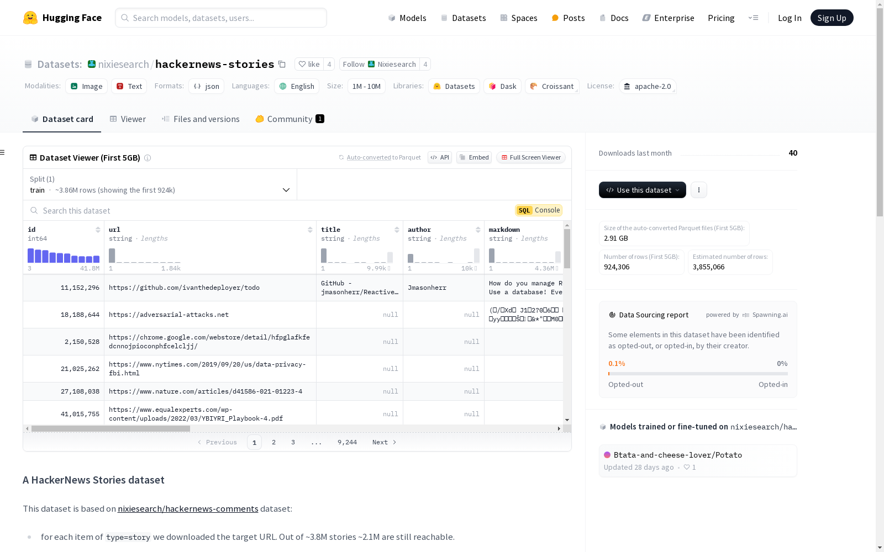This screenshot has height=552, width=884.
Task: Click the Hugging Face logo icon
Action: click(30, 18)
